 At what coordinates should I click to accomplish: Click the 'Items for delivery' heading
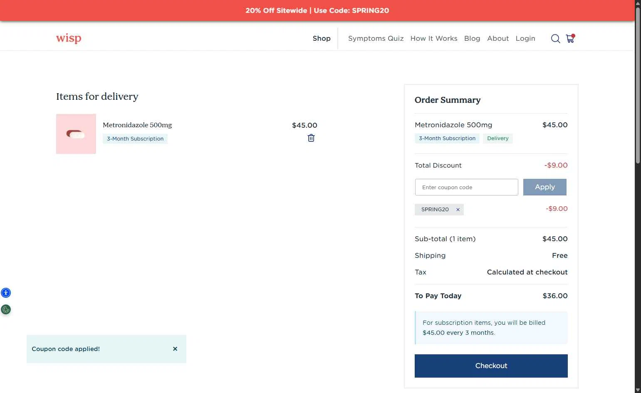[x=97, y=96]
